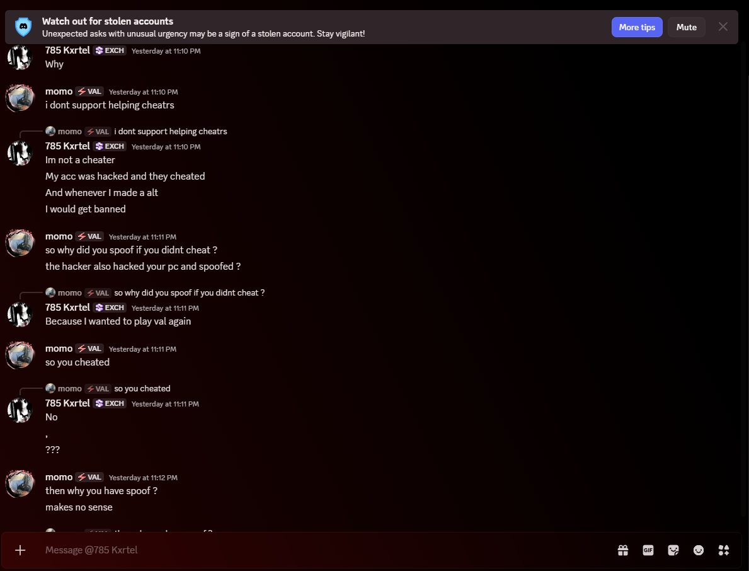
Task: Click the plus attachment button
Action: [20, 550]
